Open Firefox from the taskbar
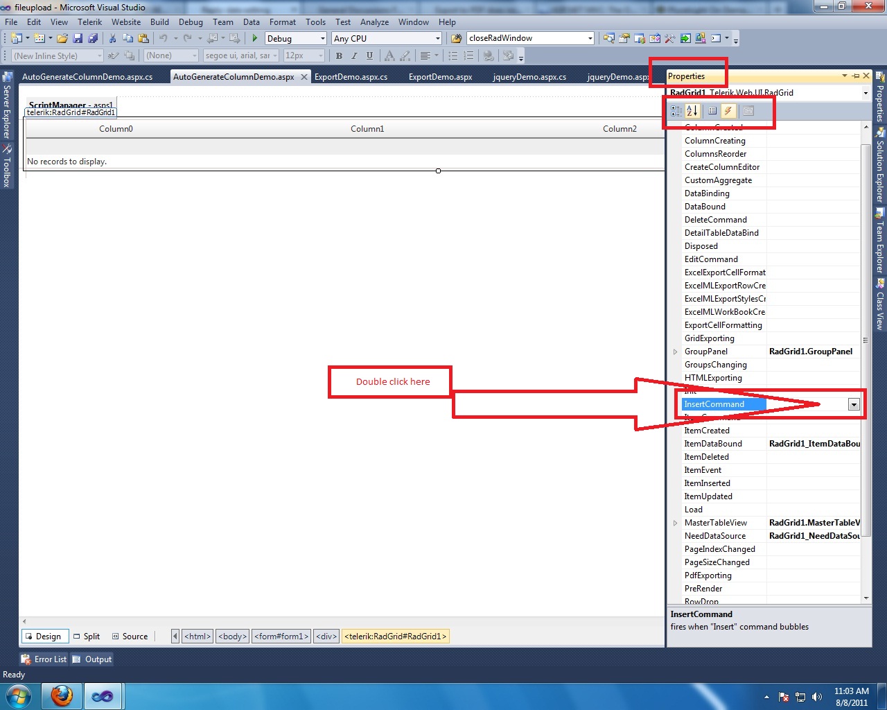 pyautogui.click(x=62, y=696)
